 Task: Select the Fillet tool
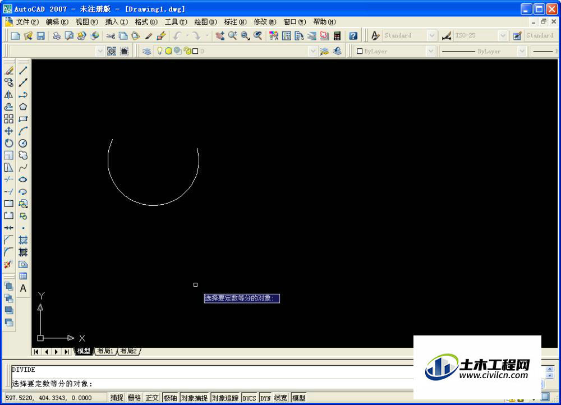9,252
